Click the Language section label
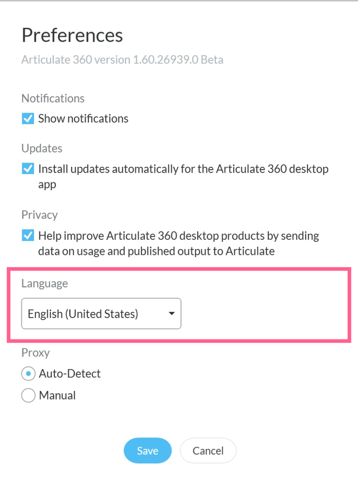Screen dimensions: 358x486 pyautogui.click(x=45, y=284)
